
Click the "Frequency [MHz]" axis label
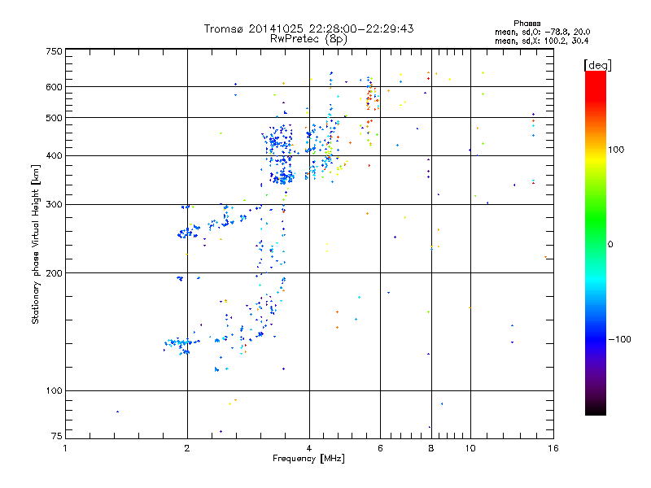308,459
